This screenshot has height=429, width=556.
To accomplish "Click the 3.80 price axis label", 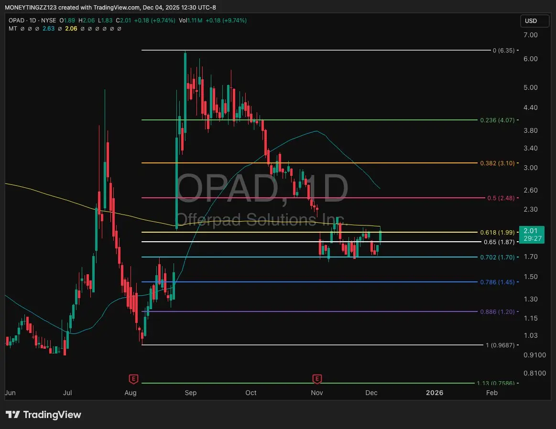I will pos(531,131).
